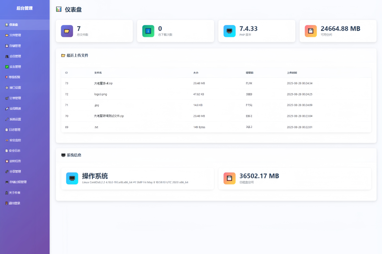Viewport: 382px width, 254px height.
Task: Open 会员管理 in the sidebar
Action: [15, 56]
